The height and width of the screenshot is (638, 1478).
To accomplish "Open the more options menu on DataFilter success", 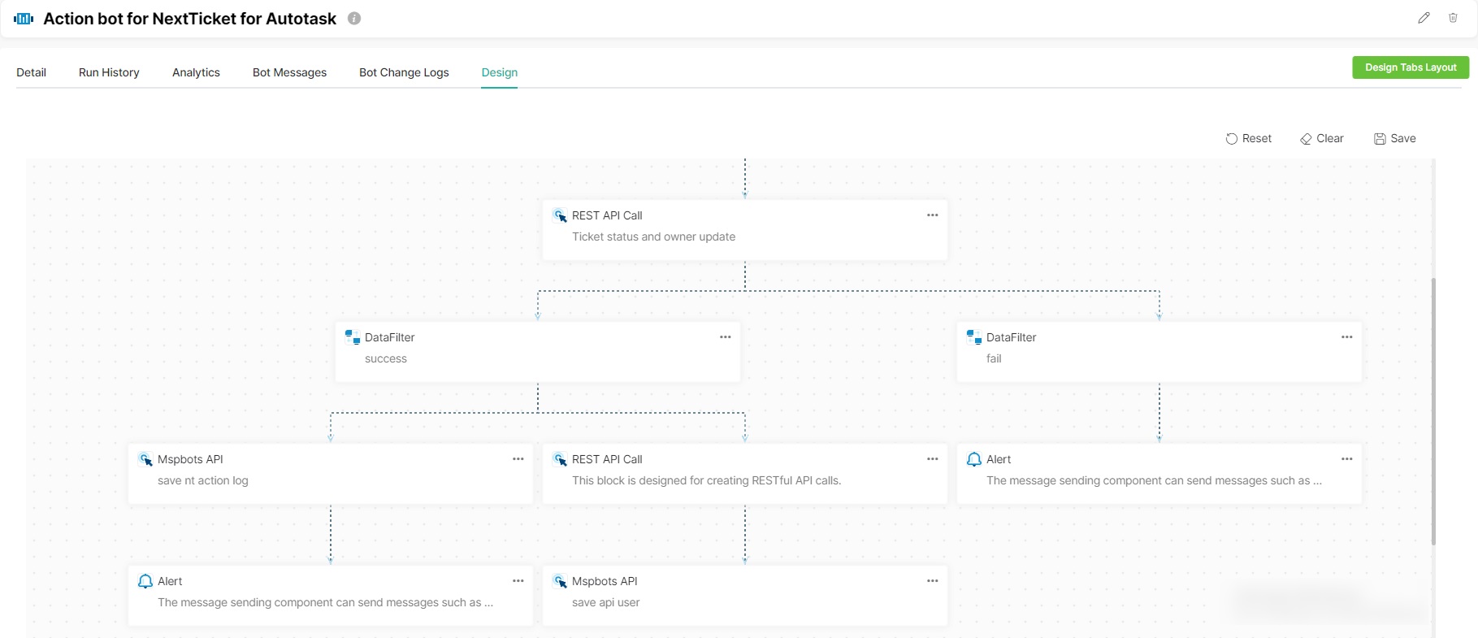I will click(725, 337).
